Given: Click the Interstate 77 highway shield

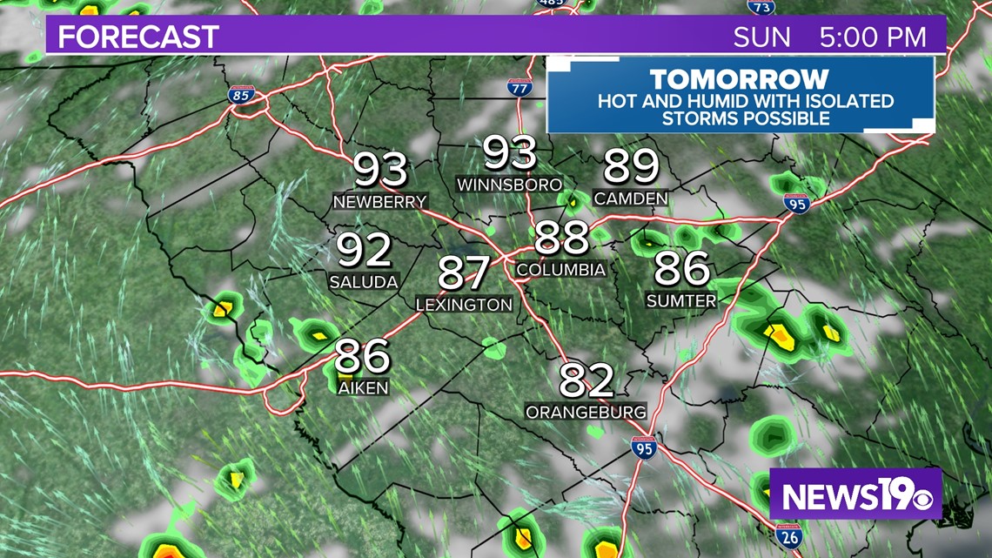Looking at the screenshot, I should (x=519, y=86).
